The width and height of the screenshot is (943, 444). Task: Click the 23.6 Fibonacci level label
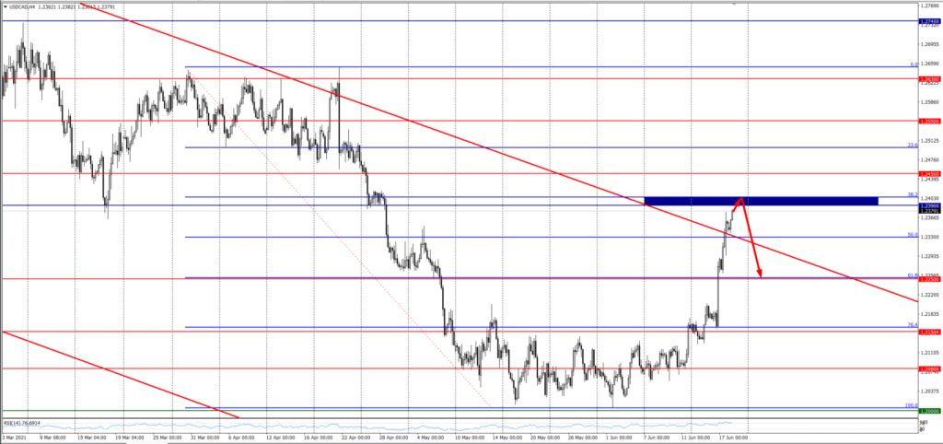(911, 145)
